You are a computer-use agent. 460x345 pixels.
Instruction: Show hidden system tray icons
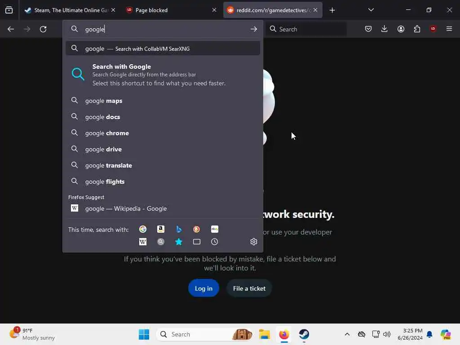coord(347,334)
